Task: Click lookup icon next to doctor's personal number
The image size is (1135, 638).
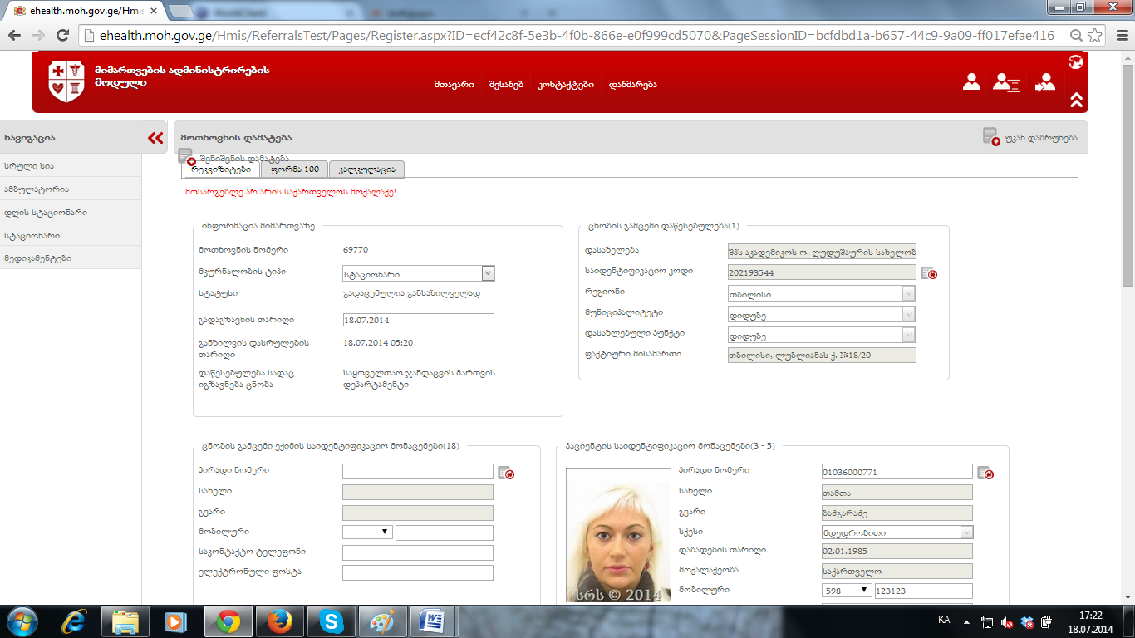Action: click(x=506, y=473)
